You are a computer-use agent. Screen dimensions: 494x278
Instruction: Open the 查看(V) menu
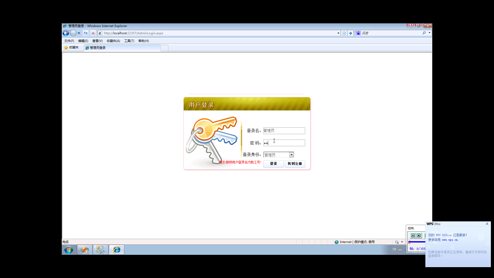click(x=97, y=41)
